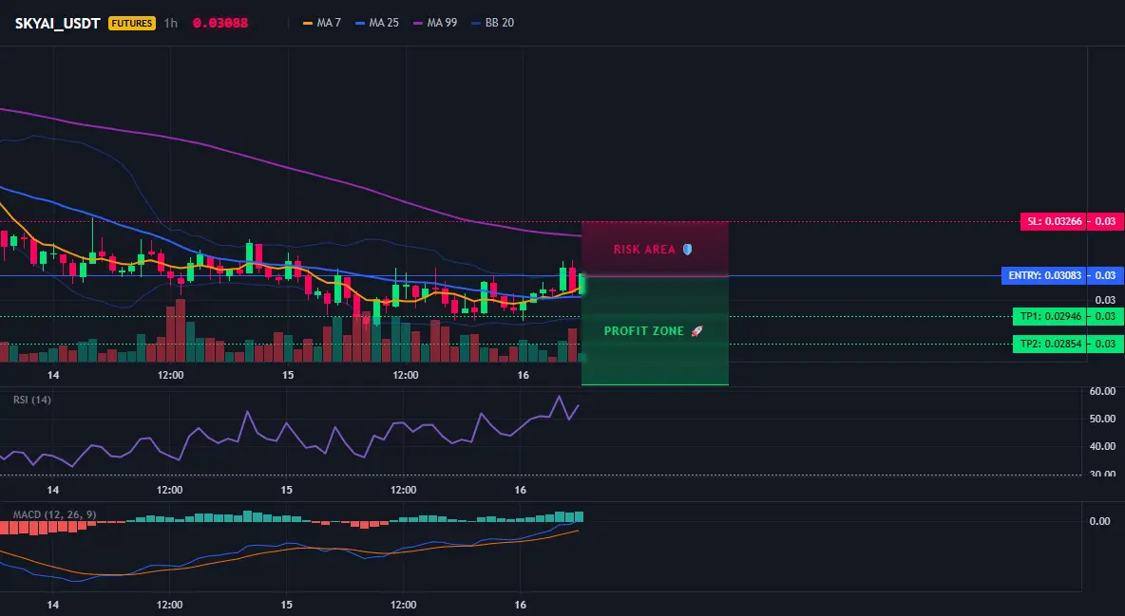Click the SKYAI_USDT symbol name
The width and height of the screenshot is (1125, 616).
point(57,23)
